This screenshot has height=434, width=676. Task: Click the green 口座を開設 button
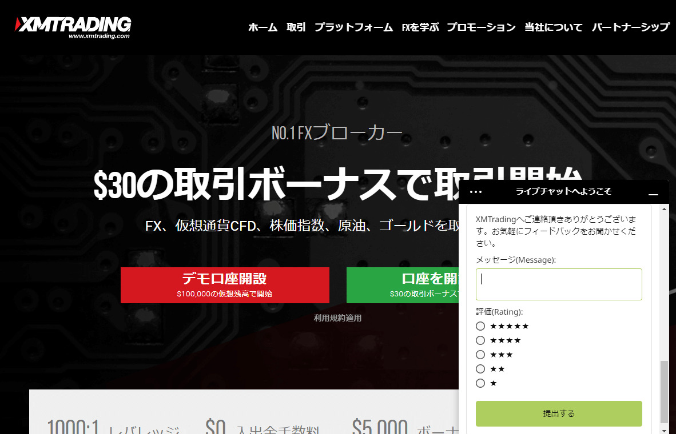pos(403,285)
